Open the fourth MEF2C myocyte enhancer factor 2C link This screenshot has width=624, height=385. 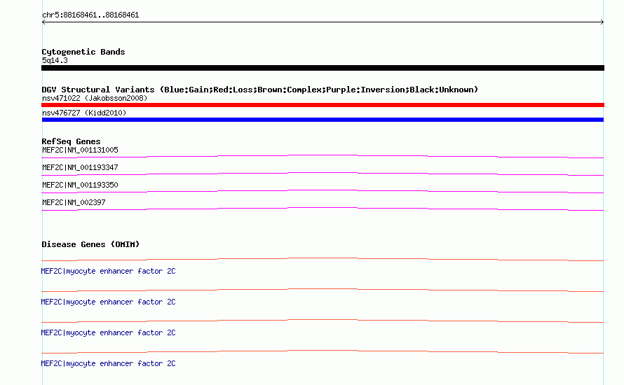pyautogui.click(x=108, y=363)
